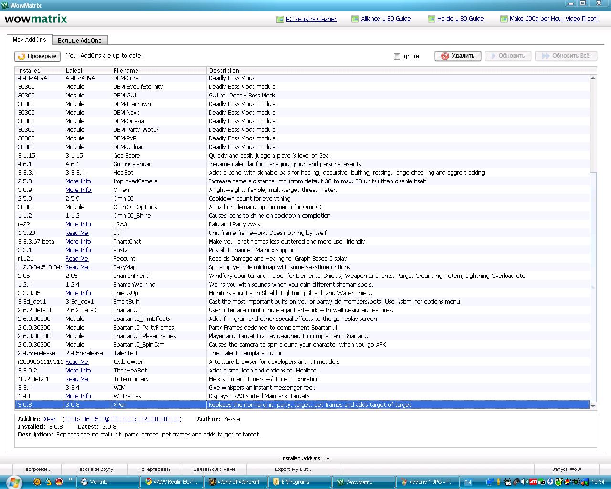Switch to the Ventrilo taskbar window
Image resolution: width=611 pixels, height=489 pixels.
click(108, 482)
